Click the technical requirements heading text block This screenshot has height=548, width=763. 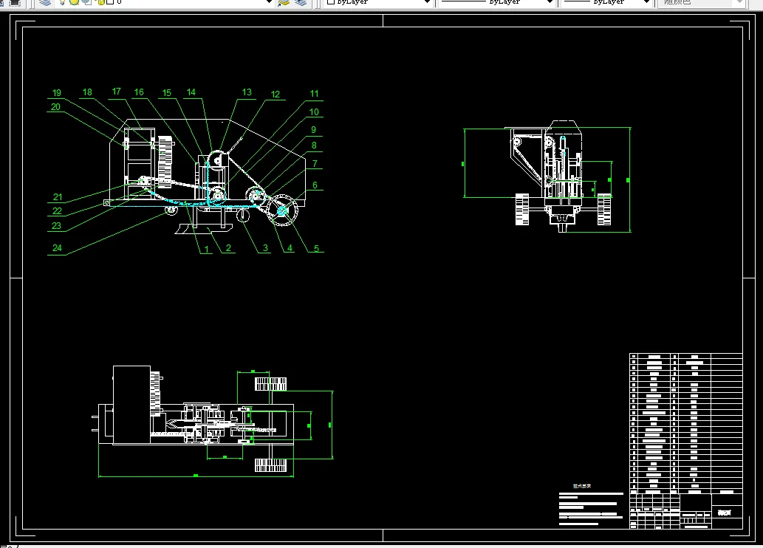tap(582, 486)
